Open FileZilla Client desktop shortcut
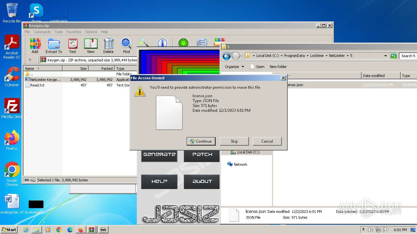This screenshot has width=417, height=234. (x=12, y=109)
